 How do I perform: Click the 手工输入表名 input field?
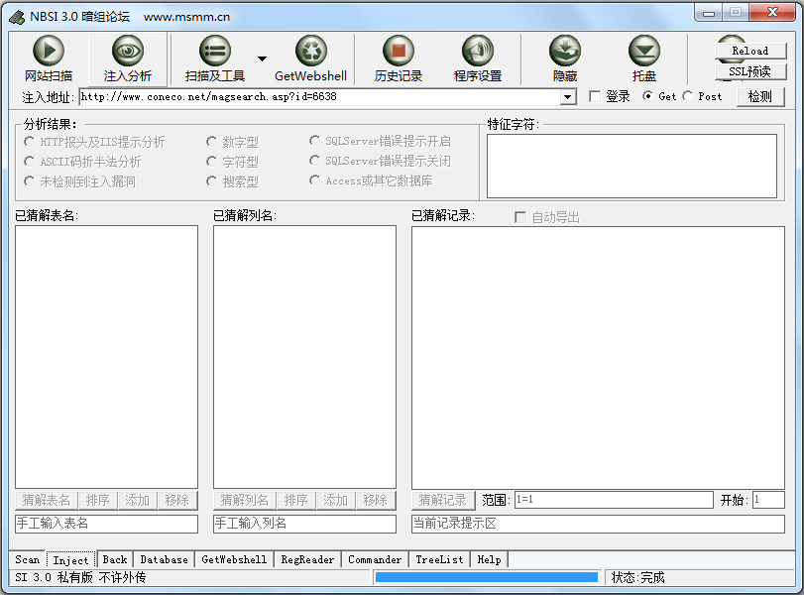click(106, 524)
